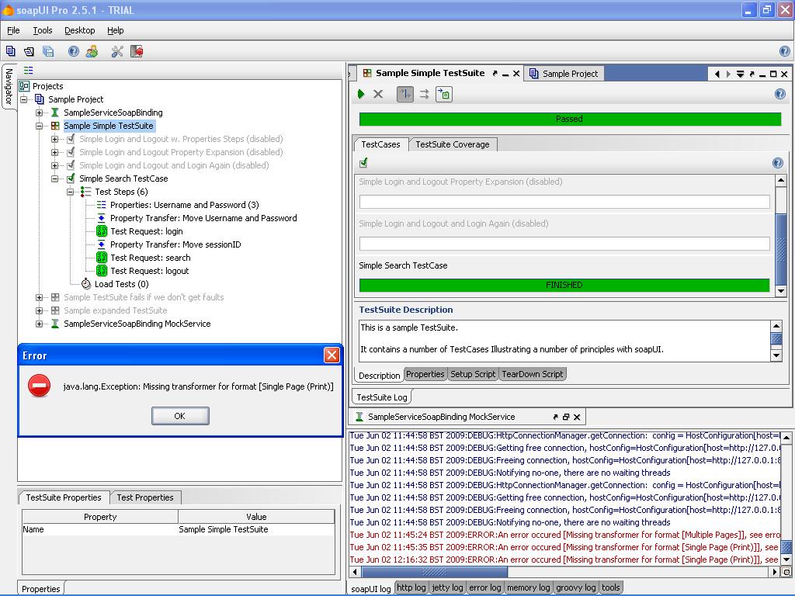
Task: Open the Preferences tools icon in toolbar
Action: pyautogui.click(x=117, y=51)
